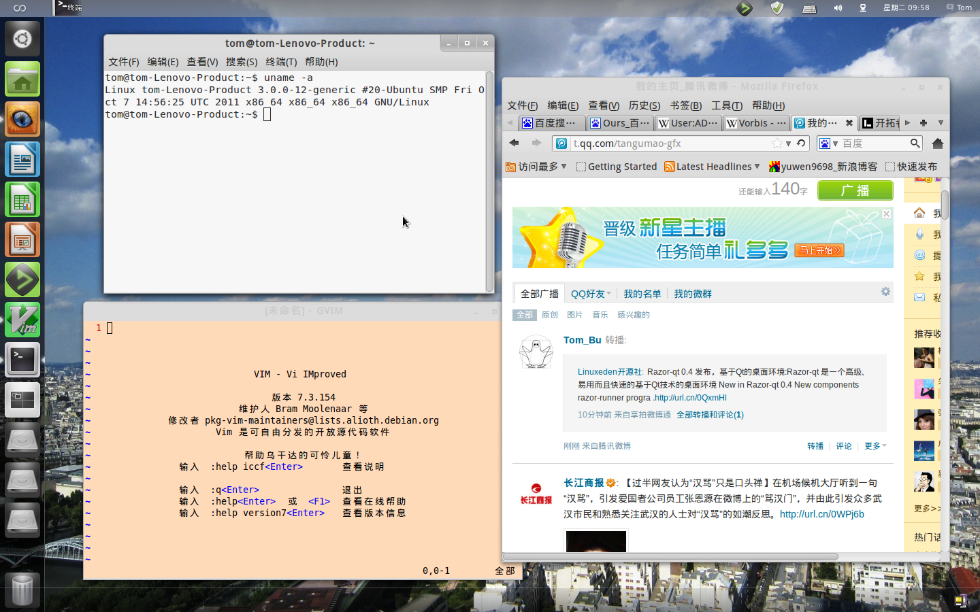This screenshot has height=612, width=980.
Task: Close the star host banner ad
Action: [x=886, y=214]
